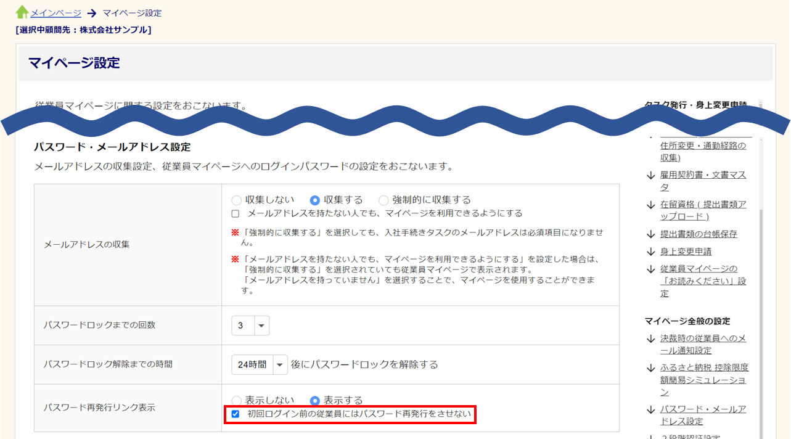Screen dimensions: 791x439
Task: Open the 24時間 lock release time dropdown
Action: [260, 364]
